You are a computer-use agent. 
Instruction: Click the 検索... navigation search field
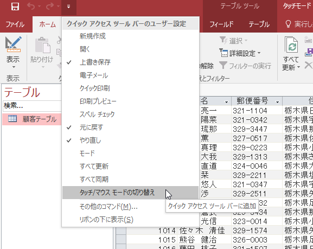click(33, 106)
